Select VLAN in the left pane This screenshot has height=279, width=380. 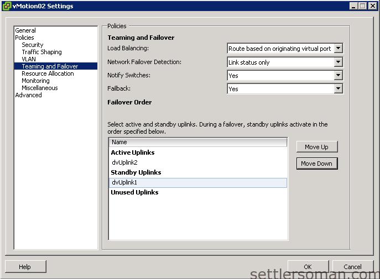pos(29,59)
